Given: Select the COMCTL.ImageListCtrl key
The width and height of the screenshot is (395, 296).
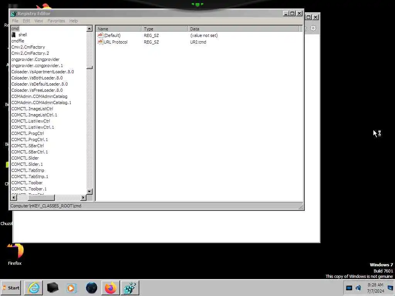Looking at the screenshot, I should click(32, 109).
